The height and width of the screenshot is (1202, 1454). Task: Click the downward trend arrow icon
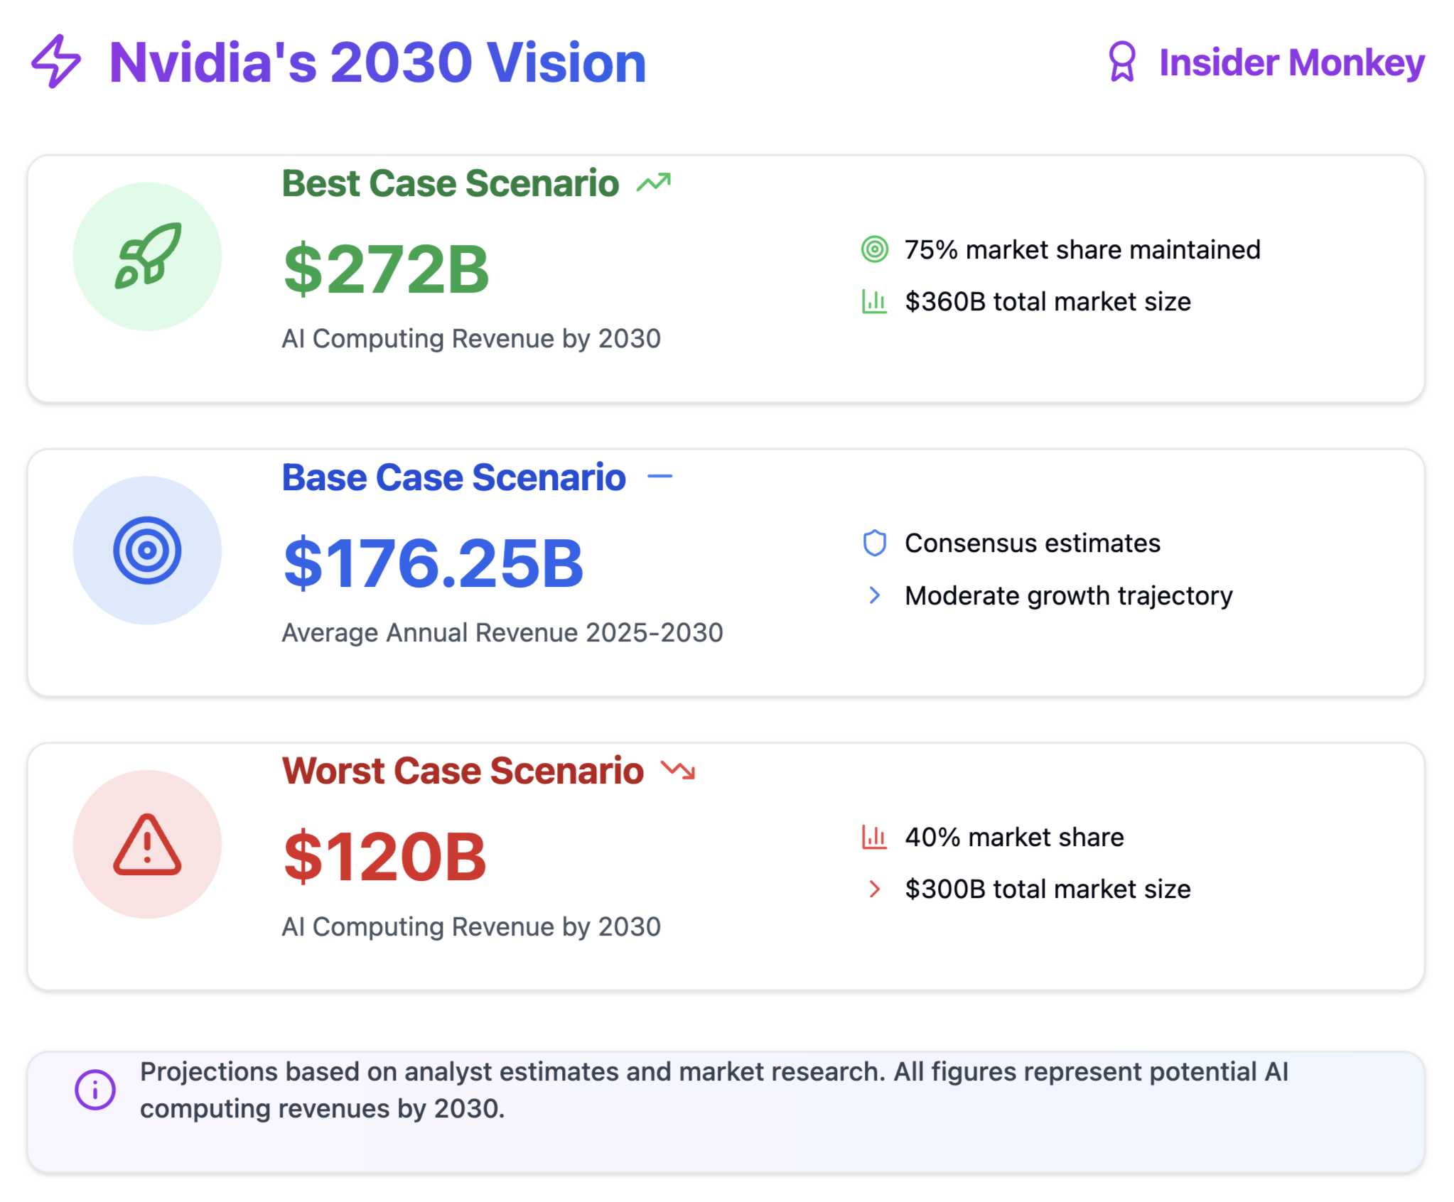pos(678,770)
